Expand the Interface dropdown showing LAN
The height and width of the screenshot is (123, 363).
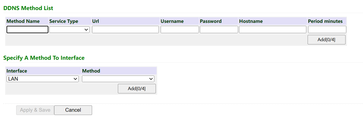click(42, 79)
